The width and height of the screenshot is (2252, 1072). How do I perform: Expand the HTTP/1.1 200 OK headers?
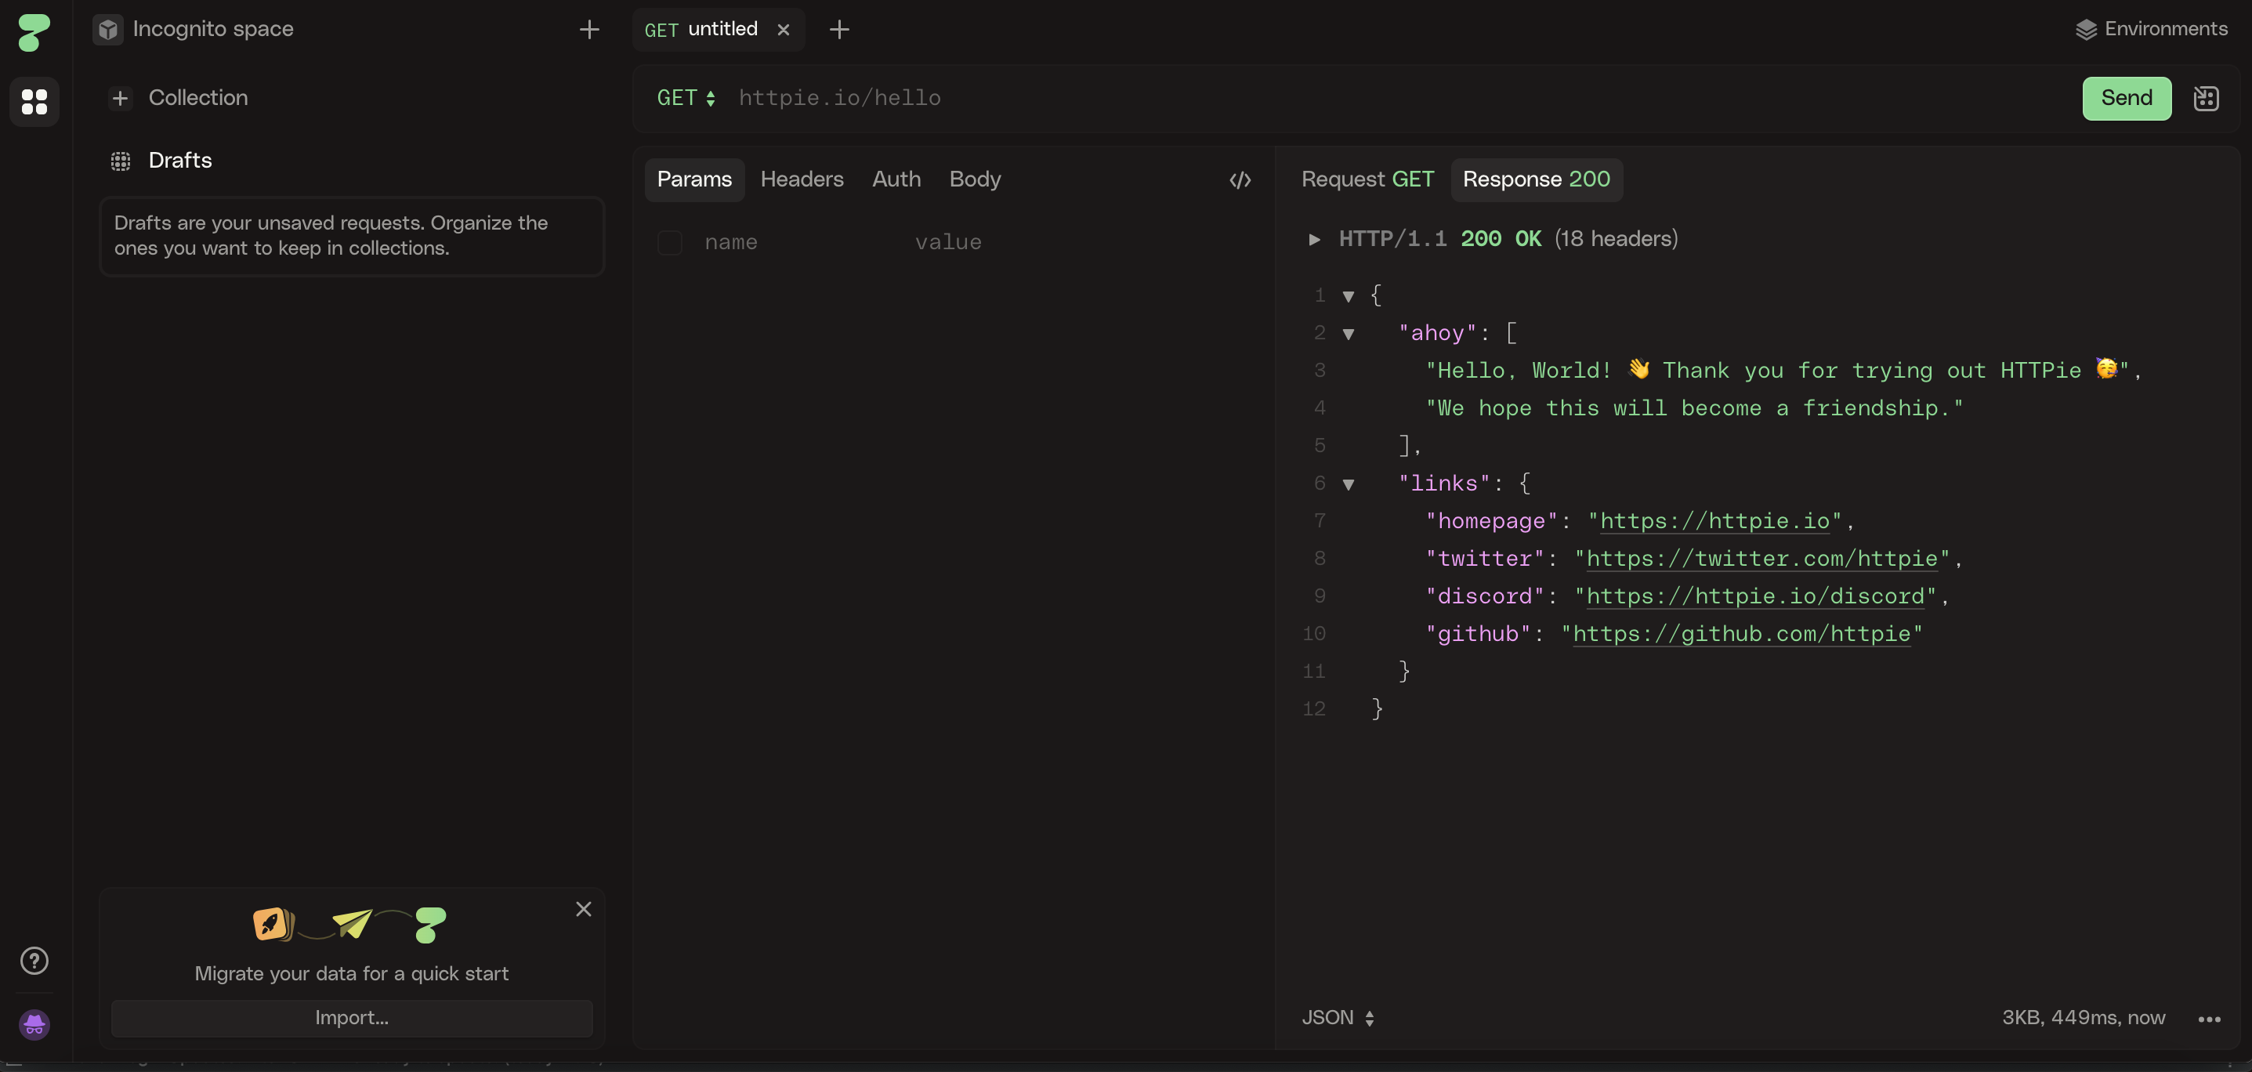point(1314,239)
